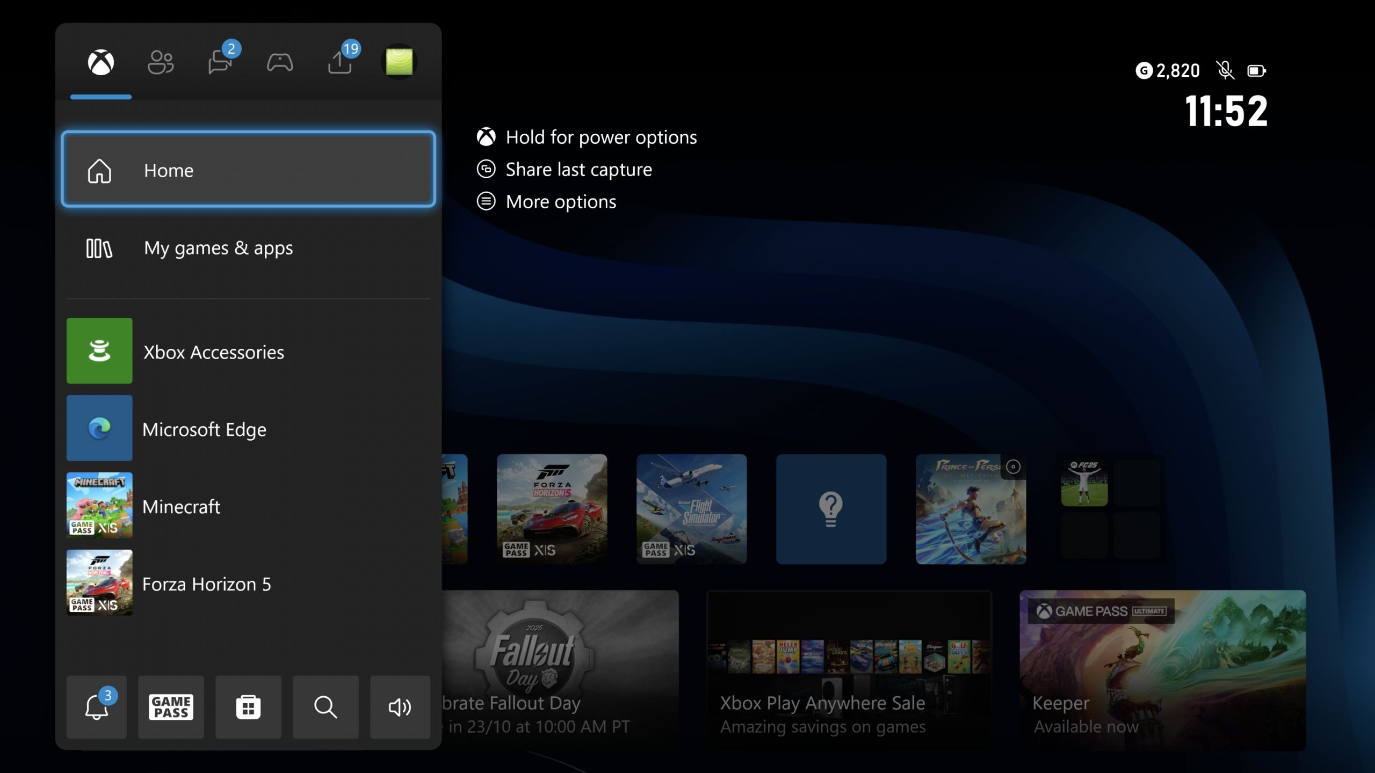Screen dimensions: 1375x773
Task: Open Parties & chats tab with badge 2
Action: click(220, 62)
